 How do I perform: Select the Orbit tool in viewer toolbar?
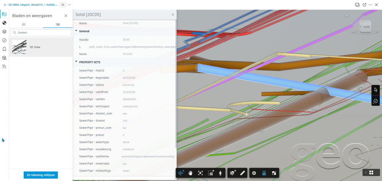[181, 173]
